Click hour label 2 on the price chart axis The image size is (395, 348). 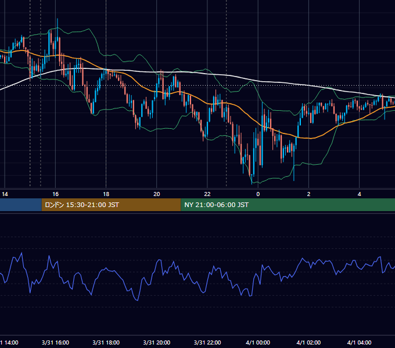point(308,194)
